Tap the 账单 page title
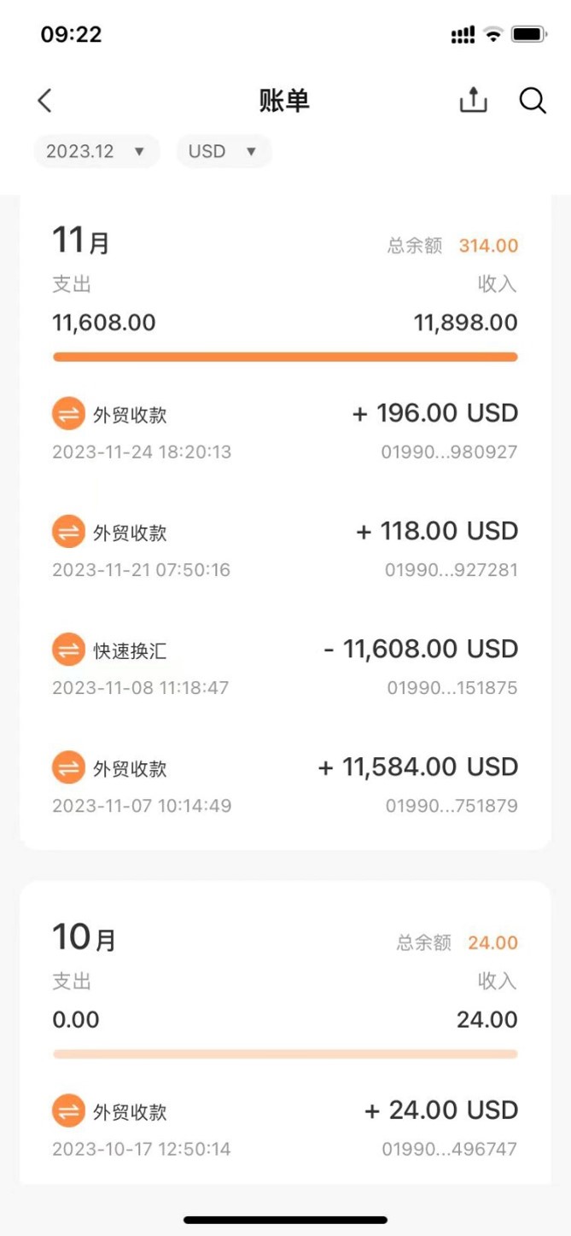Screen dimensions: 571x1236 pyautogui.click(x=284, y=101)
